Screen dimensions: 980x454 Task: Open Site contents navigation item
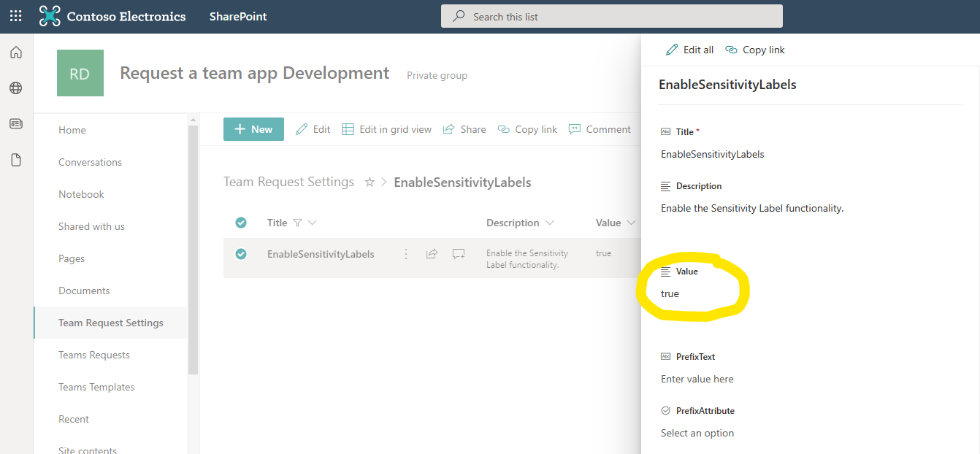(x=88, y=450)
